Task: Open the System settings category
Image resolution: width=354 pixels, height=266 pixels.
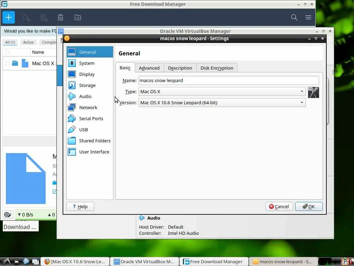Action: 90,63
